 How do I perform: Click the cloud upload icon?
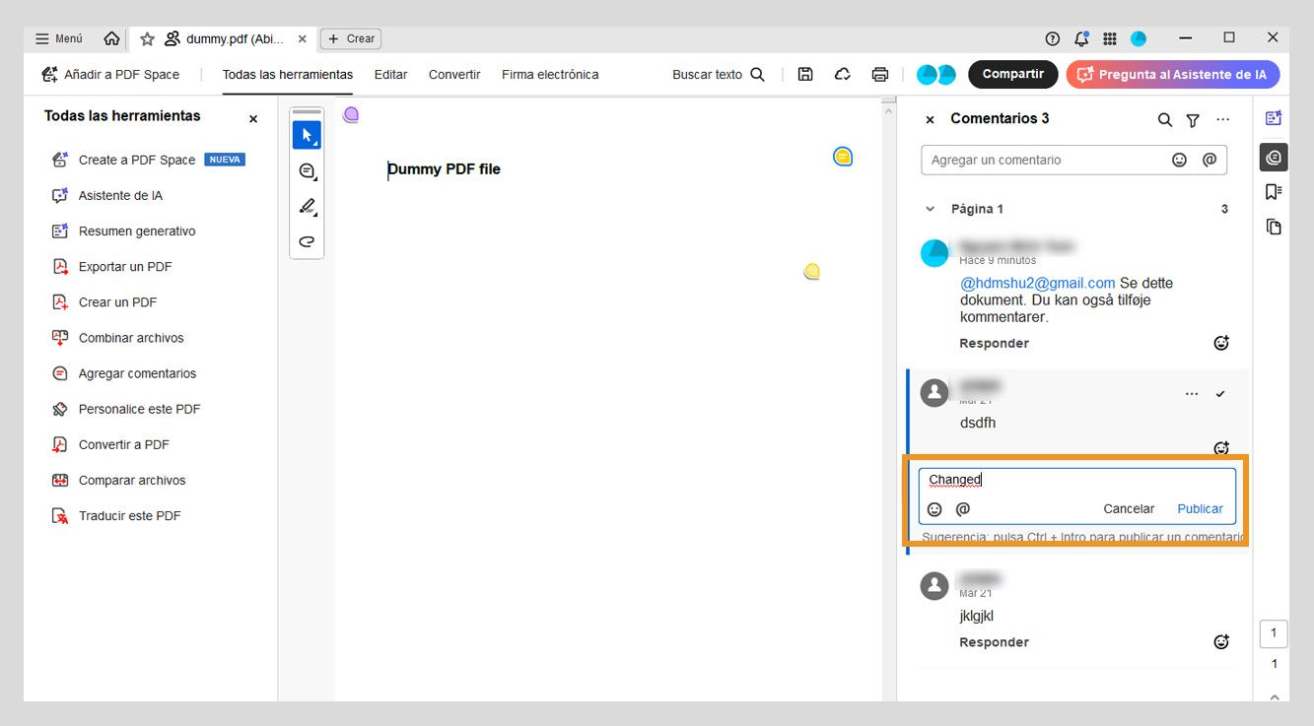(x=843, y=75)
